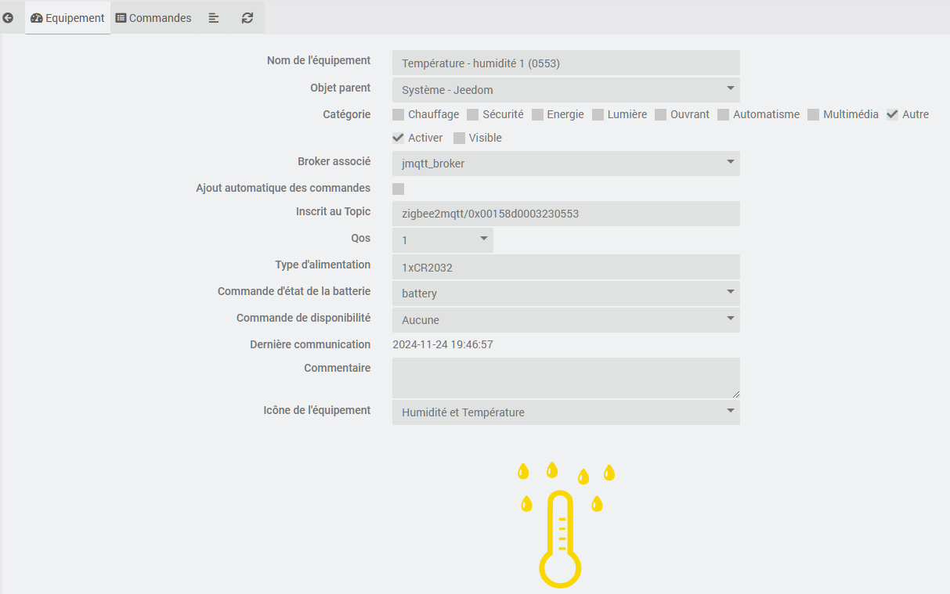Click the Catégorie label
This screenshot has width=950, height=594.
tap(347, 114)
